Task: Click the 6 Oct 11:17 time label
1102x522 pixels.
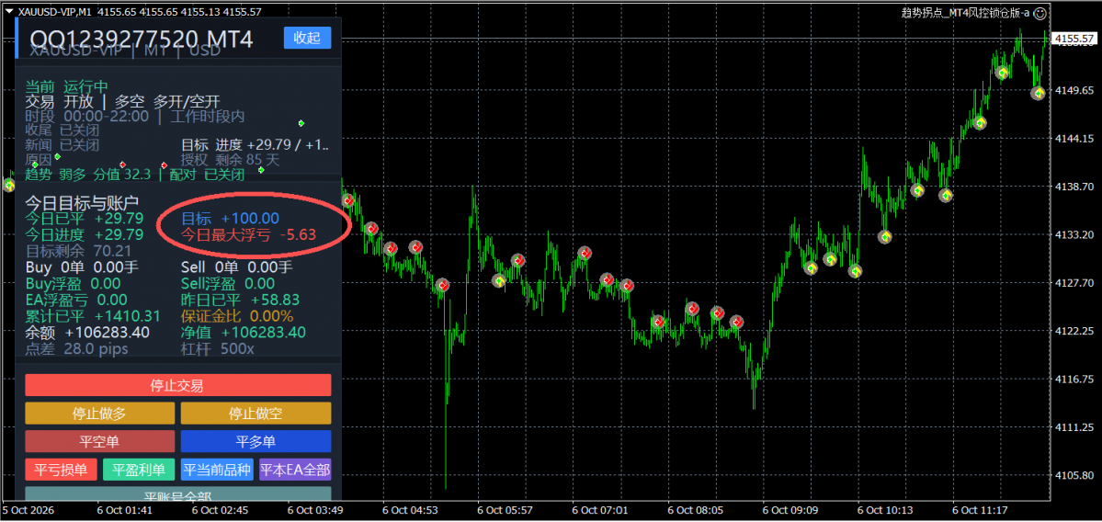Action: click(979, 509)
